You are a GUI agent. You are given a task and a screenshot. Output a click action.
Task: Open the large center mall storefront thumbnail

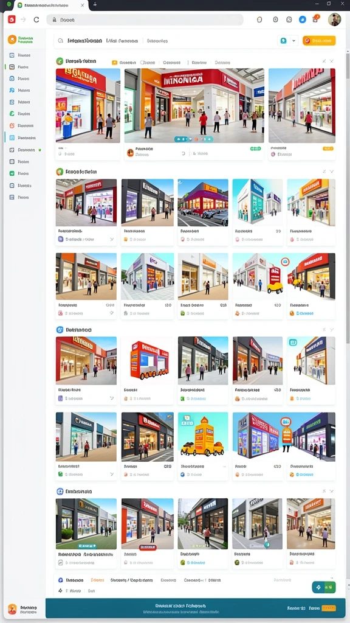194,106
